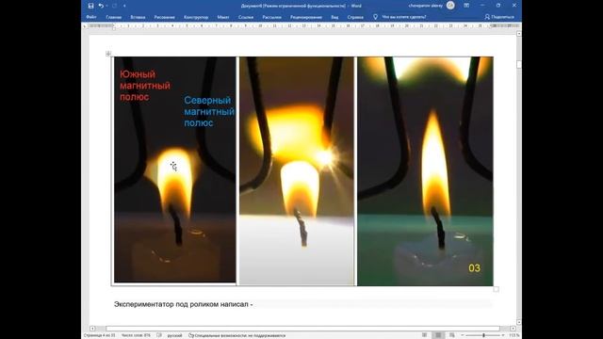Image resolution: width=603 pixels, height=339 pixels.
Task: Click the Undo arrow icon
Action: (x=101, y=6)
